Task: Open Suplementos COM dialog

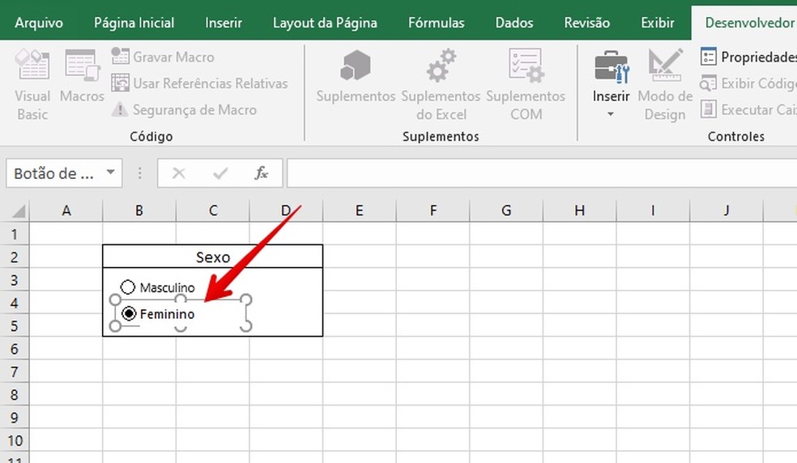Action: pyautogui.click(x=526, y=85)
